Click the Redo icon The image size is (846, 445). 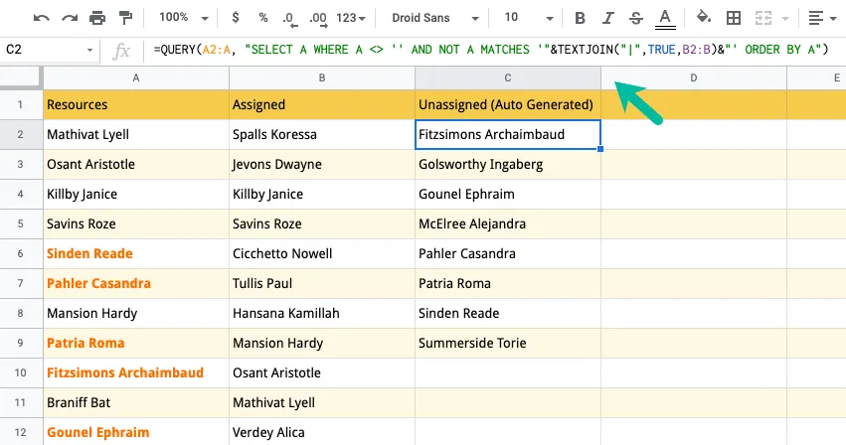70,18
